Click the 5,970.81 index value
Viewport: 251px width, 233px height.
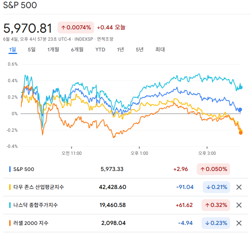coord(27,28)
